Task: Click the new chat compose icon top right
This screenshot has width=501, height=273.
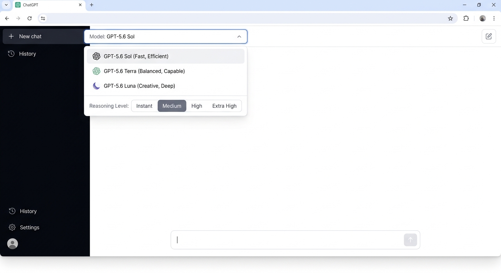Action: point(489,36)
